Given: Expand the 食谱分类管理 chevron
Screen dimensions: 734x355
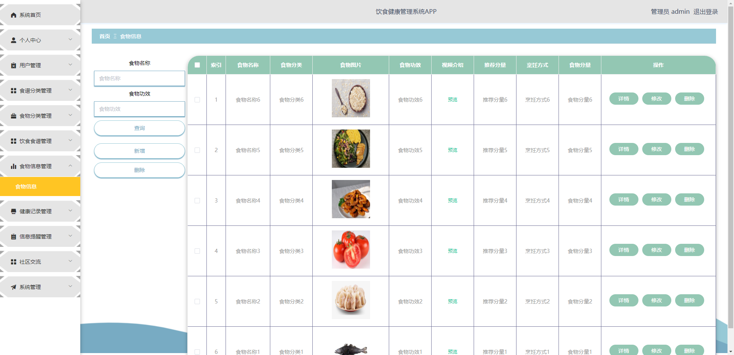Looking at the screenshot, I should 70,90.
